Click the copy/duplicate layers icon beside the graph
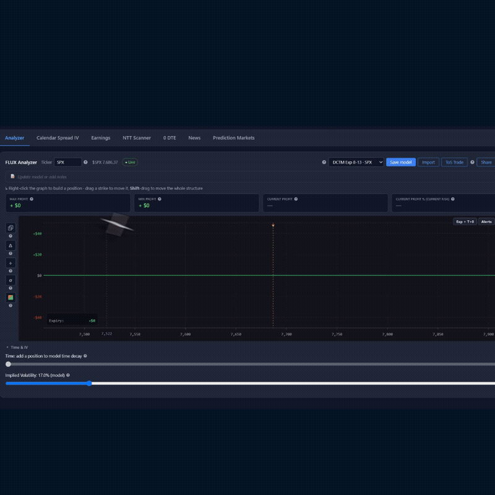 pyautogui.click(x=11, y=228)
